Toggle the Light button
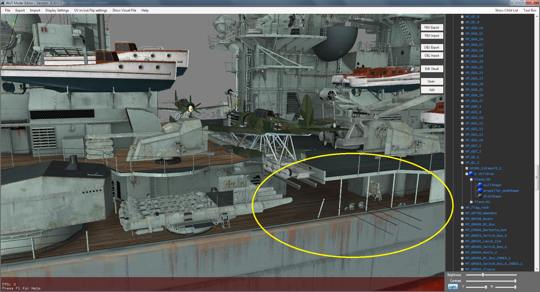The height and width of the screenshot is (292, 540). (x=453, y=287)
